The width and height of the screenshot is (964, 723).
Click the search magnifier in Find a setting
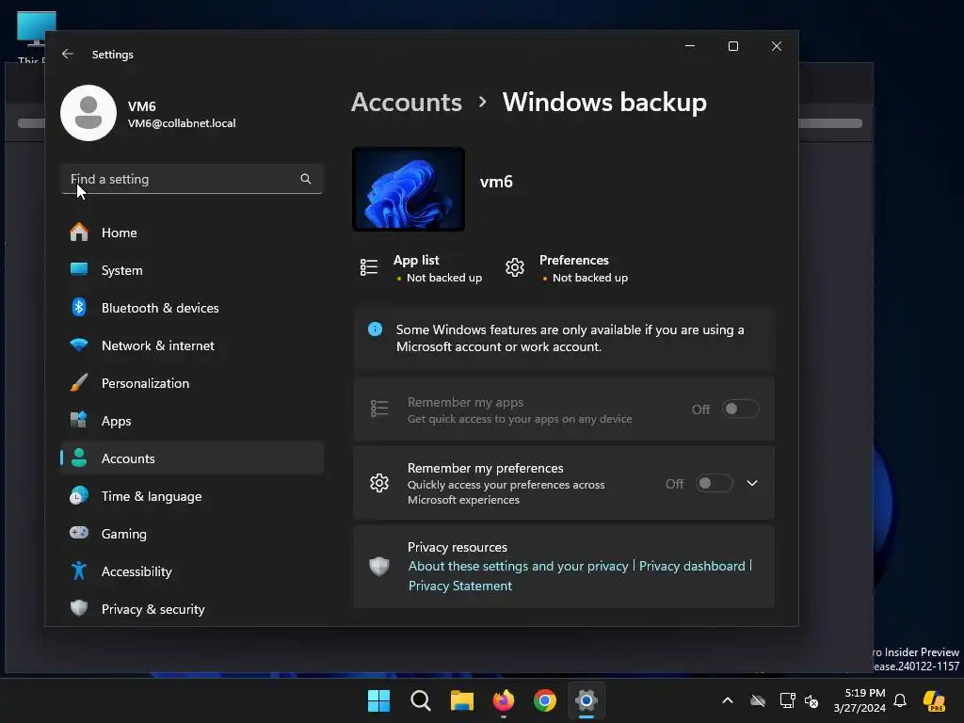point(306,179)
